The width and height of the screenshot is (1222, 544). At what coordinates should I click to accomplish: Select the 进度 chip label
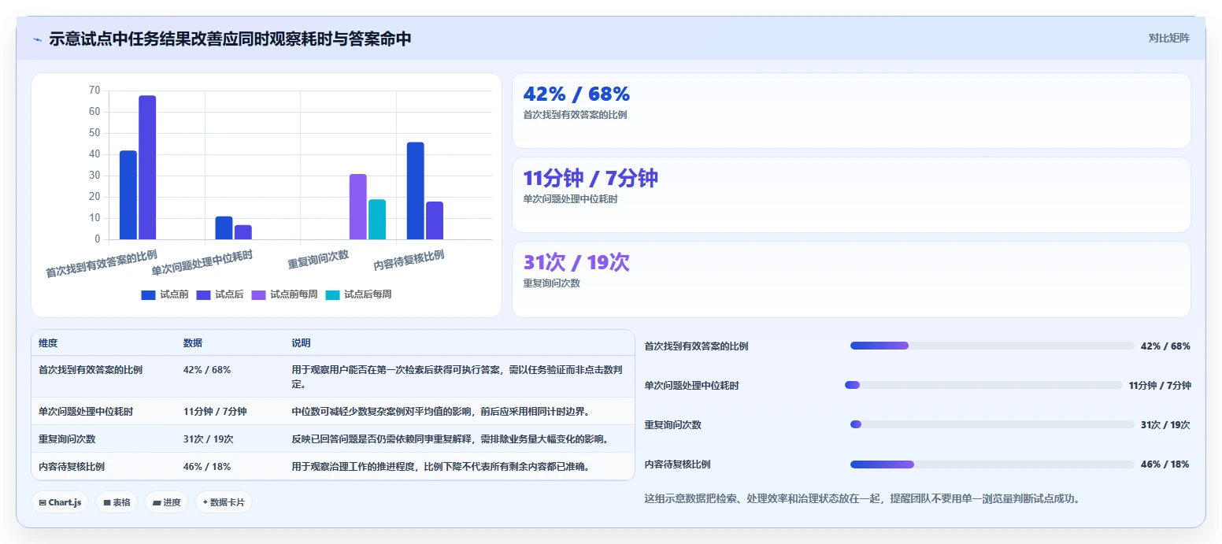click(x=172, y=502)
